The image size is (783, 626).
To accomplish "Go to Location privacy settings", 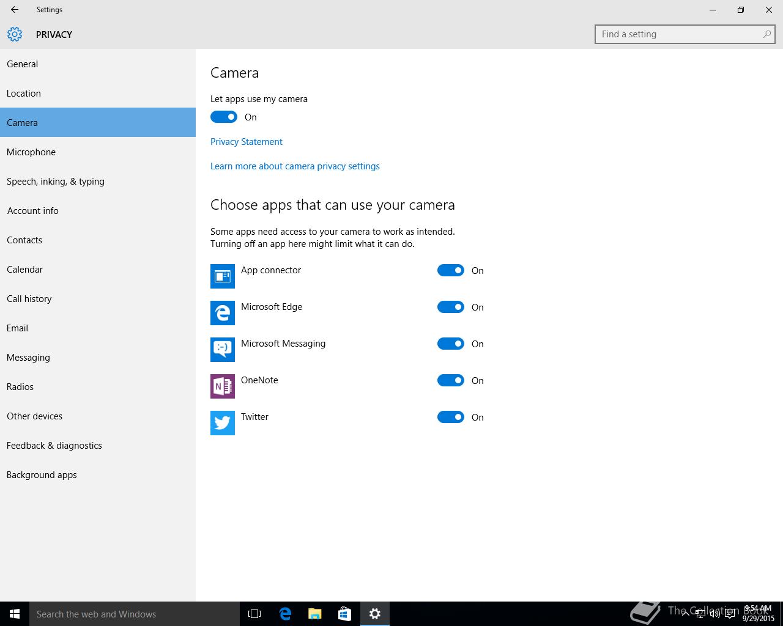I will coord(98,93).
